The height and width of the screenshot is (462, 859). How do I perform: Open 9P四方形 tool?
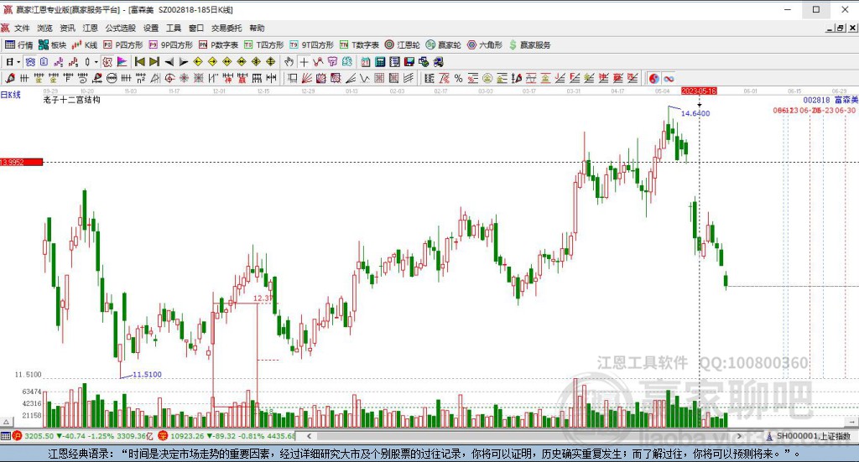[171, 45]
